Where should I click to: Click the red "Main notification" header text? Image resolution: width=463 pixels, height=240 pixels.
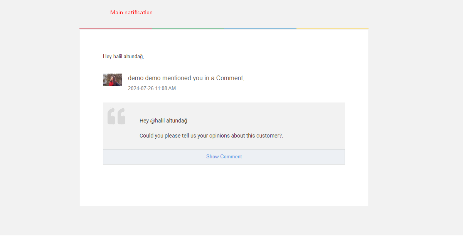click(x=131, y=12)
